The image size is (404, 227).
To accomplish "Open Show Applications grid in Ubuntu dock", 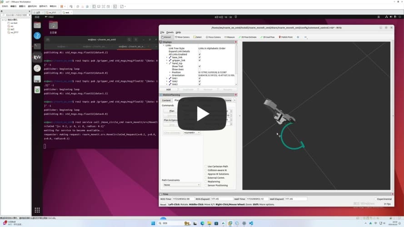I will coord(37,210).
